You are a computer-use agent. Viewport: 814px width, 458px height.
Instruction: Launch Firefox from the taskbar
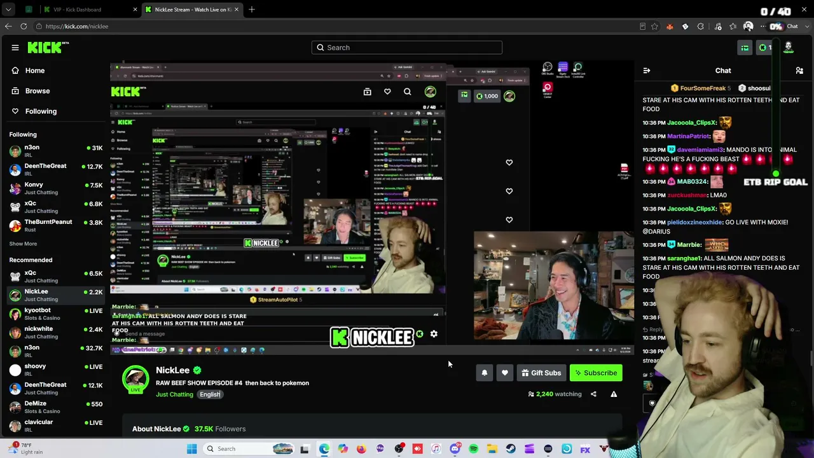coord(361,449)
